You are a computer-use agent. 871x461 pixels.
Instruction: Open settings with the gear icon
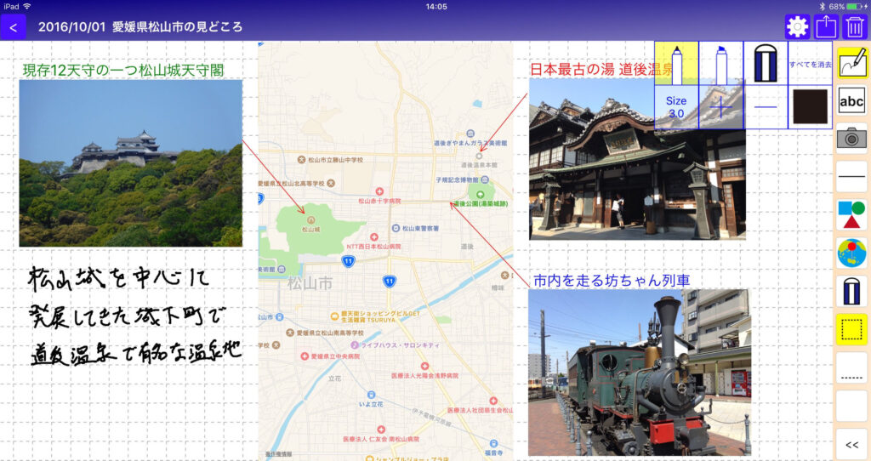pos(797,27)
